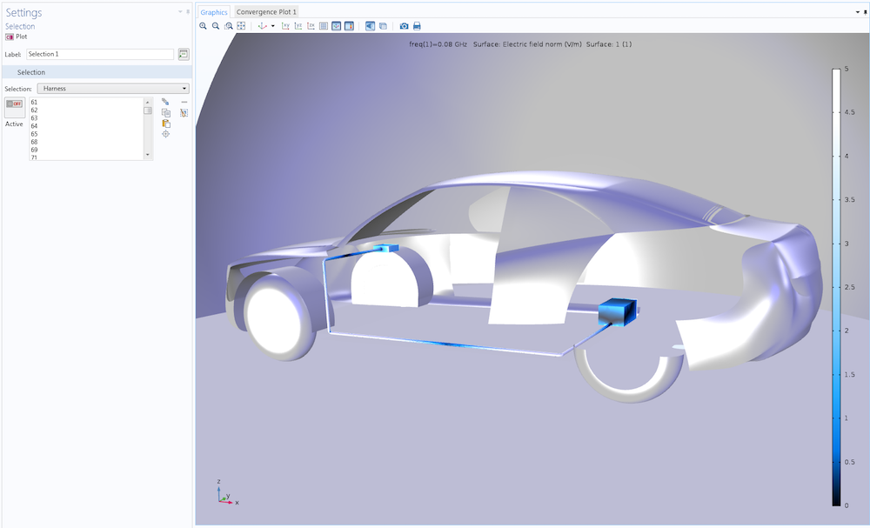Take an image snapshot with camera icon
Viewport: 870px width, 528px height.
(404, 26)
